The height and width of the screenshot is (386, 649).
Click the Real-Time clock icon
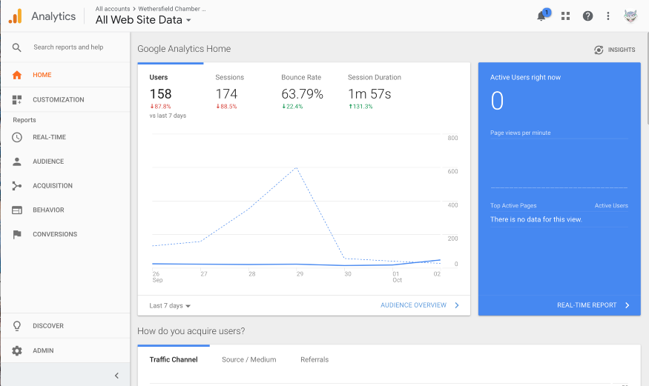pos(17,137)
